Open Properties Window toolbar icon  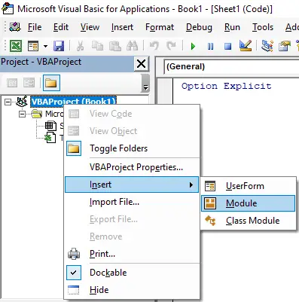[285, 46]
